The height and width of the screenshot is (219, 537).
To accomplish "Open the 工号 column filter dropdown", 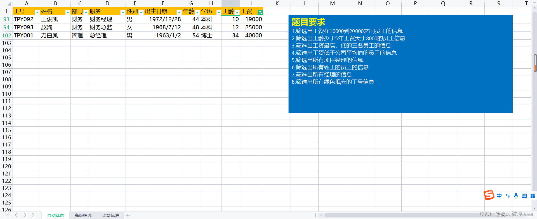I will coord(37,12).
